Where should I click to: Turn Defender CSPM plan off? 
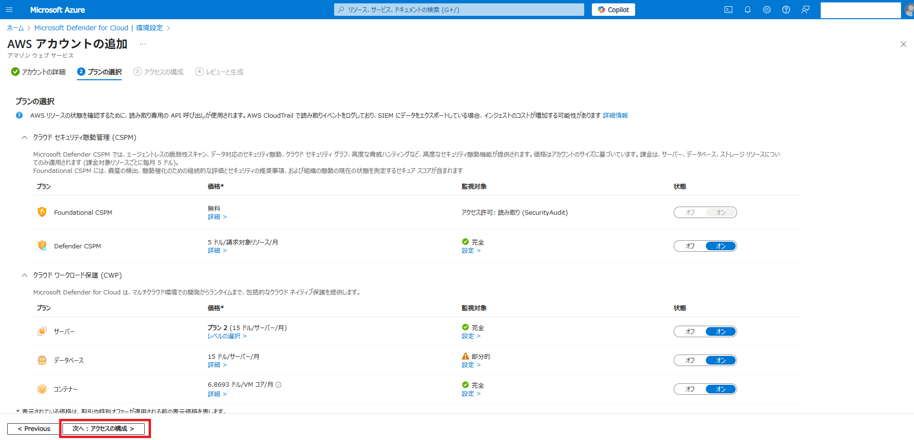690,246
